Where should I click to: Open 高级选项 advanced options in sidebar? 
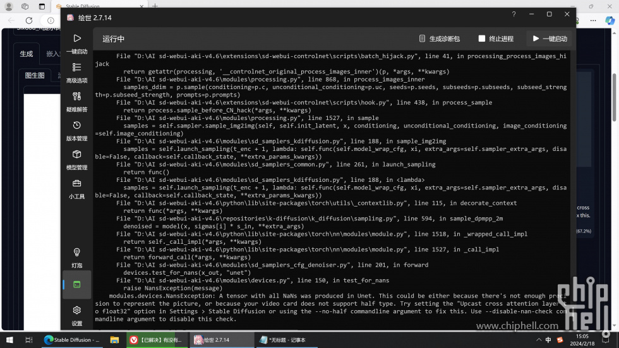76,73
